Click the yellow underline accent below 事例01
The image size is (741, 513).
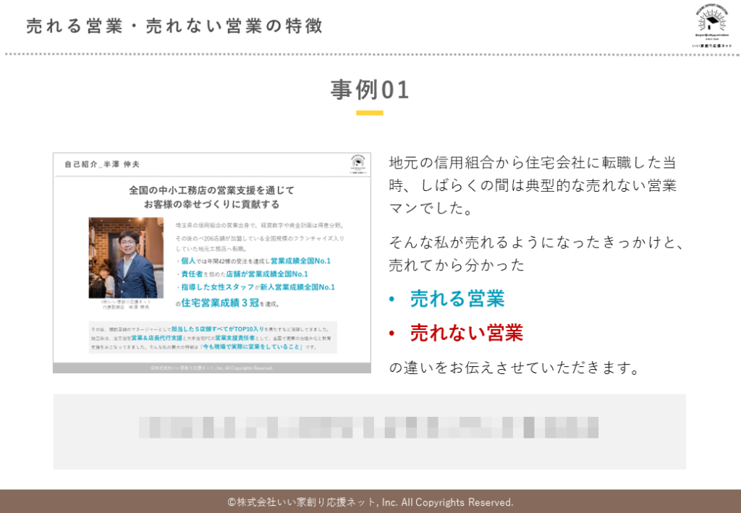pos(369,113)
